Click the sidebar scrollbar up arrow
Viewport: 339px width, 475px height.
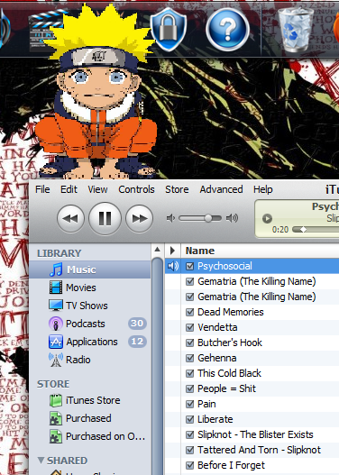[x=157, y=250]
